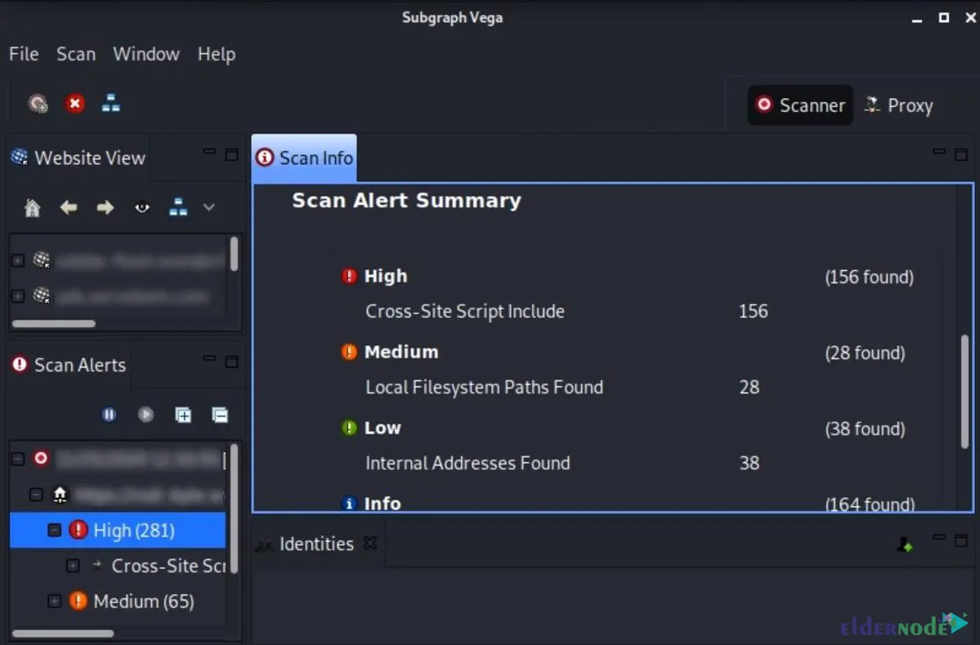Go to home in Website View

coord(32,207)
